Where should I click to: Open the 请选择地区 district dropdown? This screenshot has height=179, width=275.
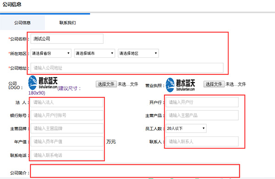point(138,53)
